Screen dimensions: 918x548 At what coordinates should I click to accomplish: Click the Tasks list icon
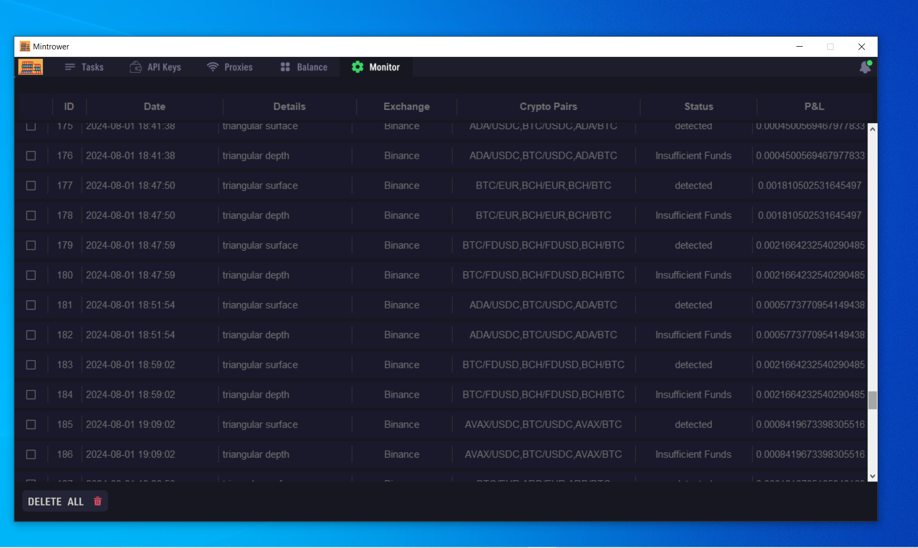click(70, 67)
